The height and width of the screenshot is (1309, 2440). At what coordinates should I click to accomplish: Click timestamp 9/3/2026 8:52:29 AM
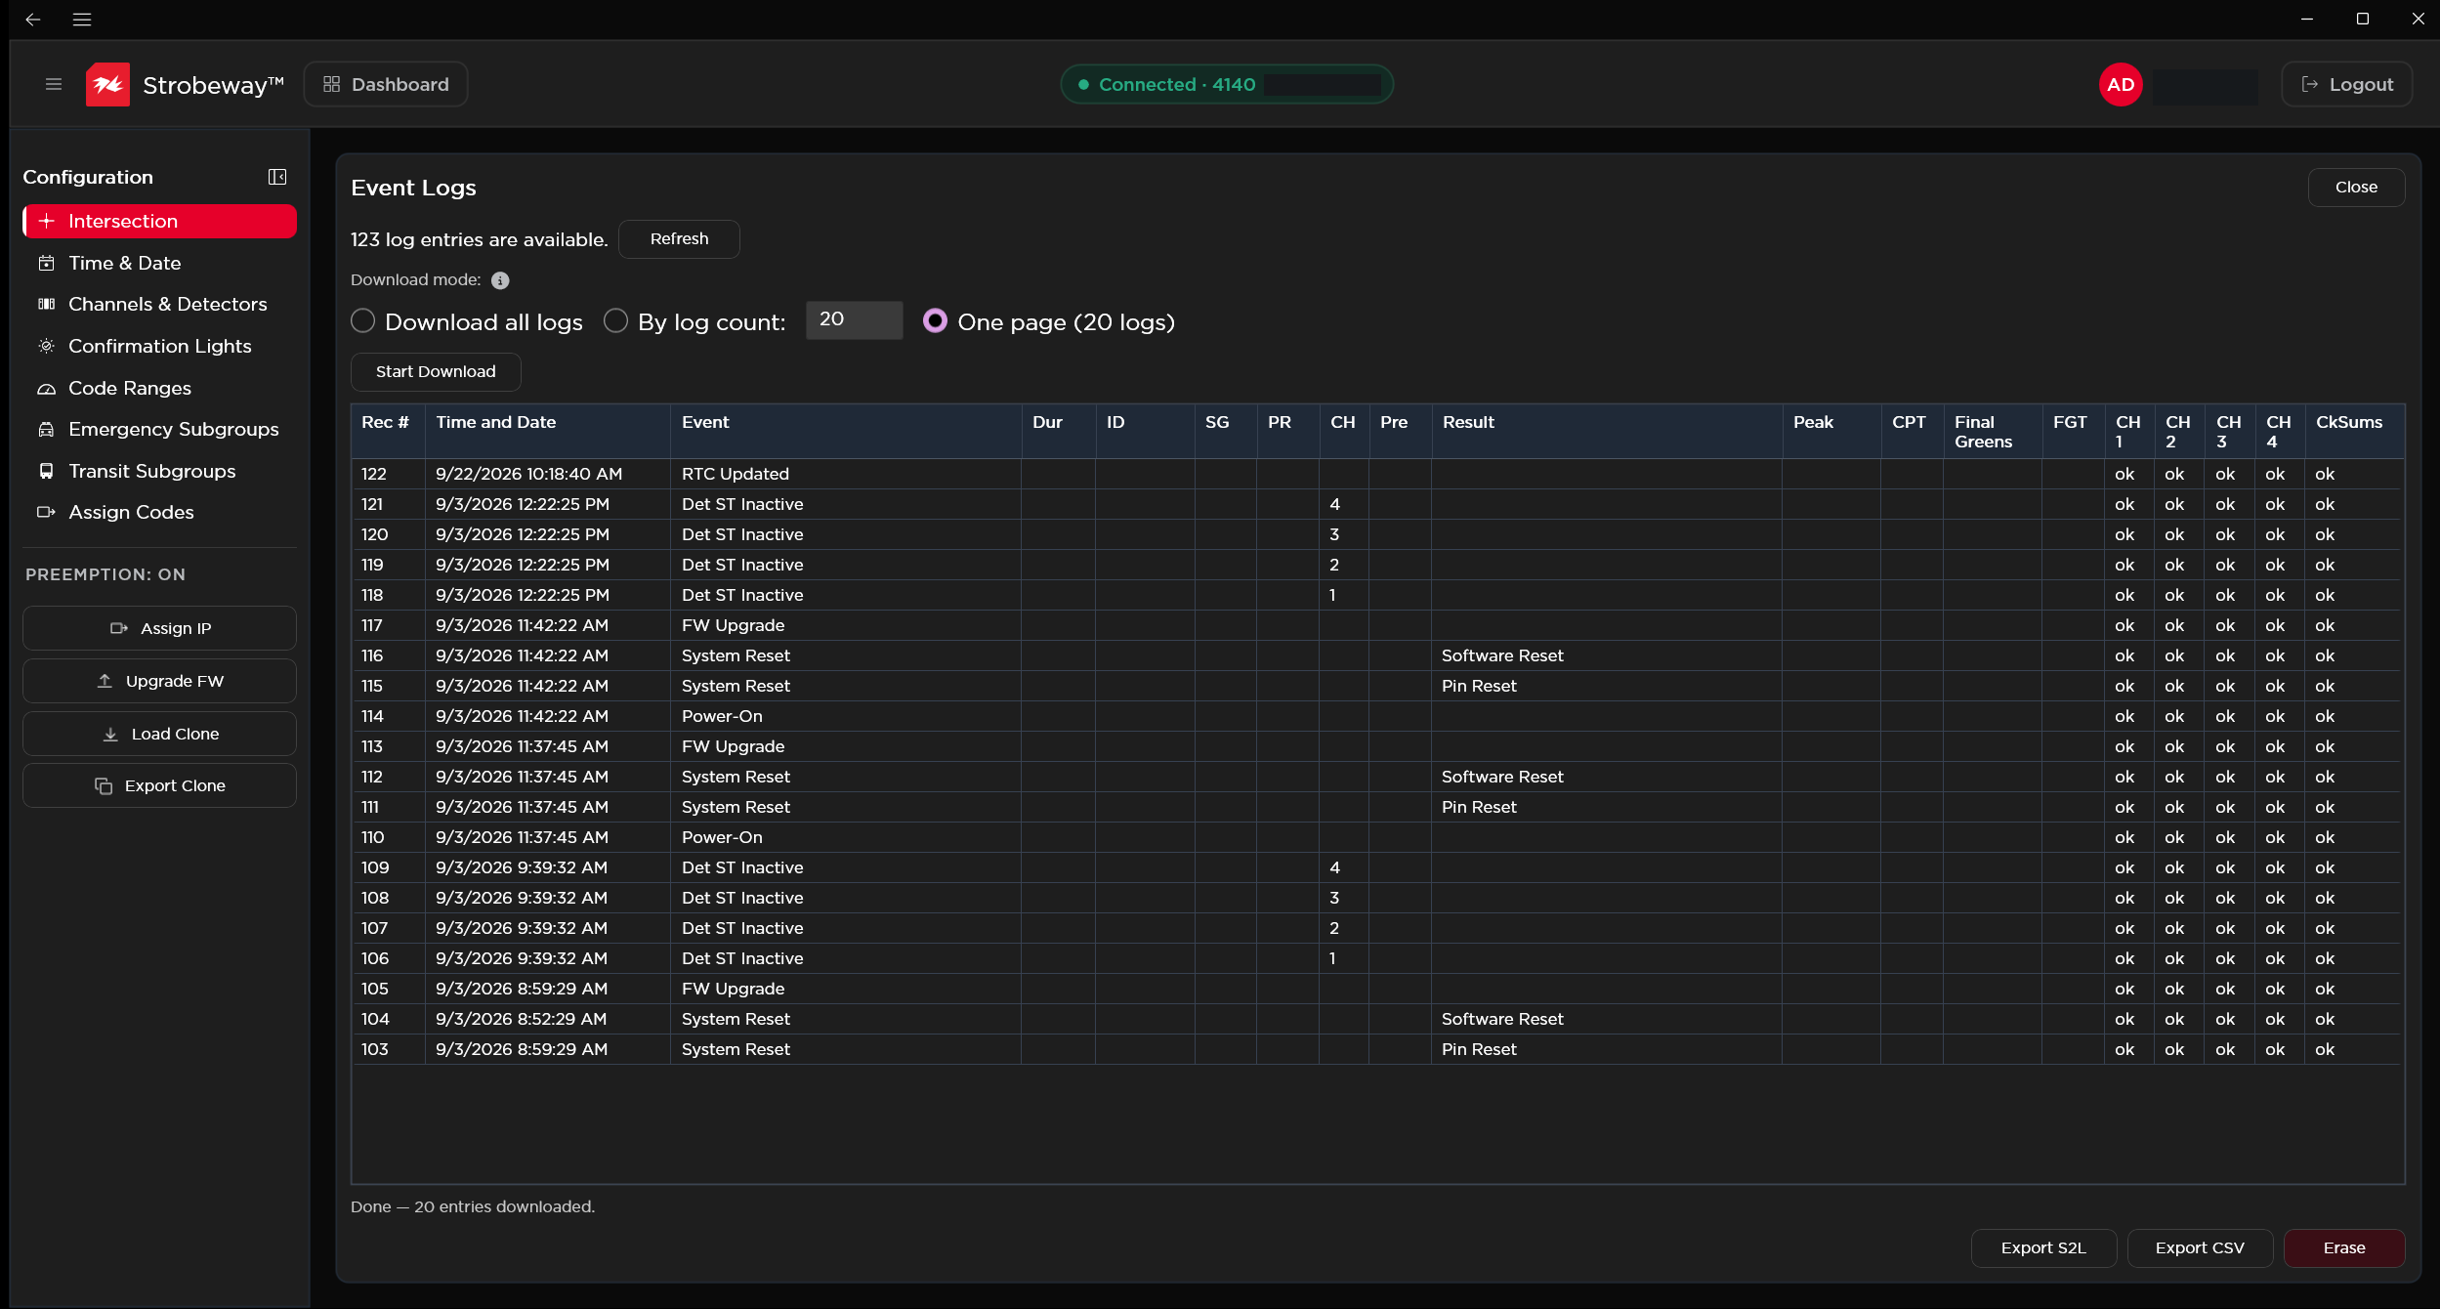point(521,1019)
